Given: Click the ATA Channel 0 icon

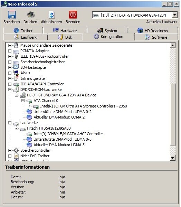Looking at the screenshot, I should point(29,101).
